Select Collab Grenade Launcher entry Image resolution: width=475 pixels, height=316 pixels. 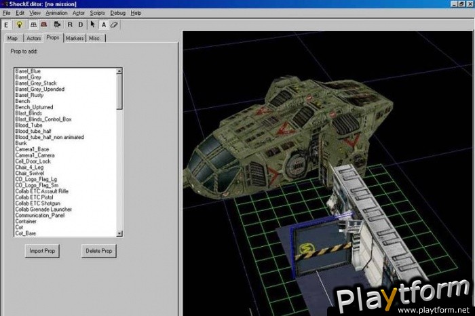43,210
